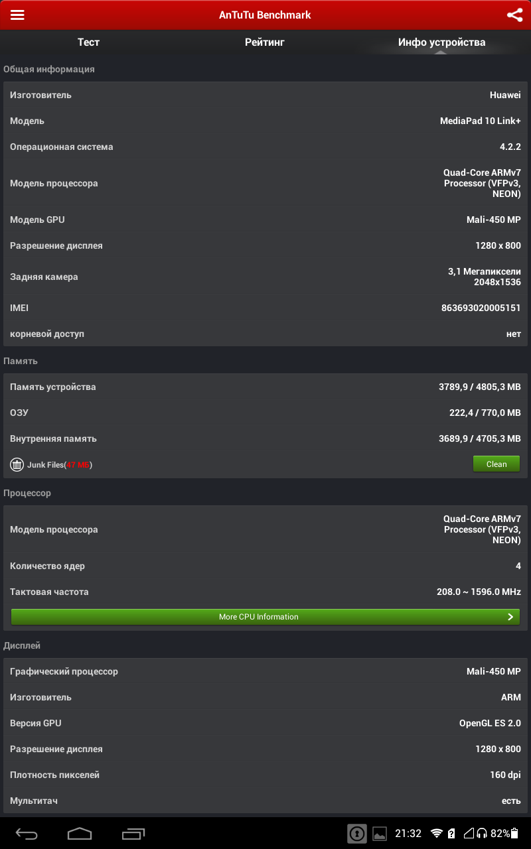Screen dimensions: 531x849
Task: Expand More CPU Information chevron arrow
Action: coord(510,617)
